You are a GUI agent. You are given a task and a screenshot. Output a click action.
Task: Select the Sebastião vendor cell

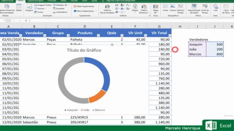[x=34, y=122]
